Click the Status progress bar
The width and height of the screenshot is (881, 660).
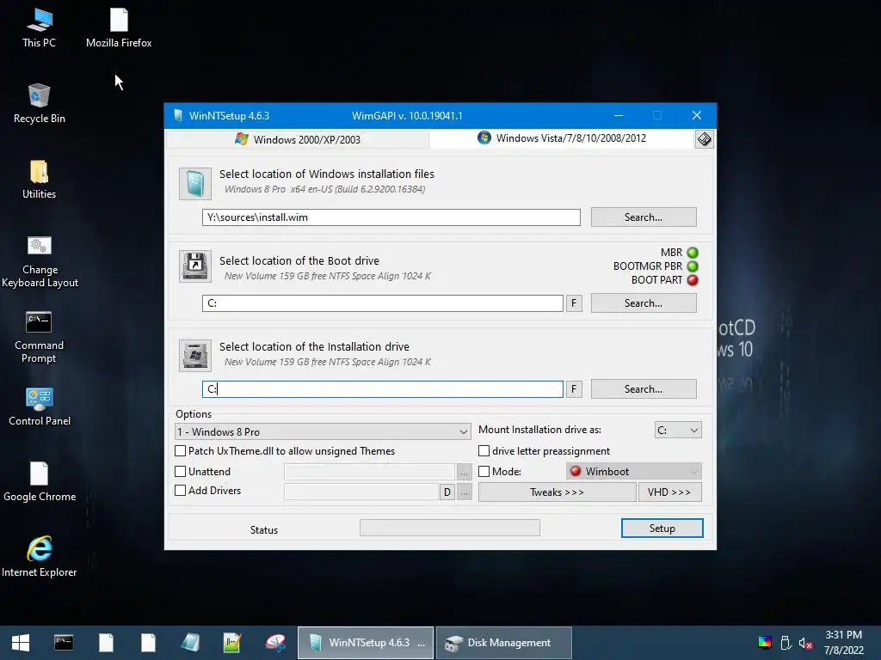[449, 528]
